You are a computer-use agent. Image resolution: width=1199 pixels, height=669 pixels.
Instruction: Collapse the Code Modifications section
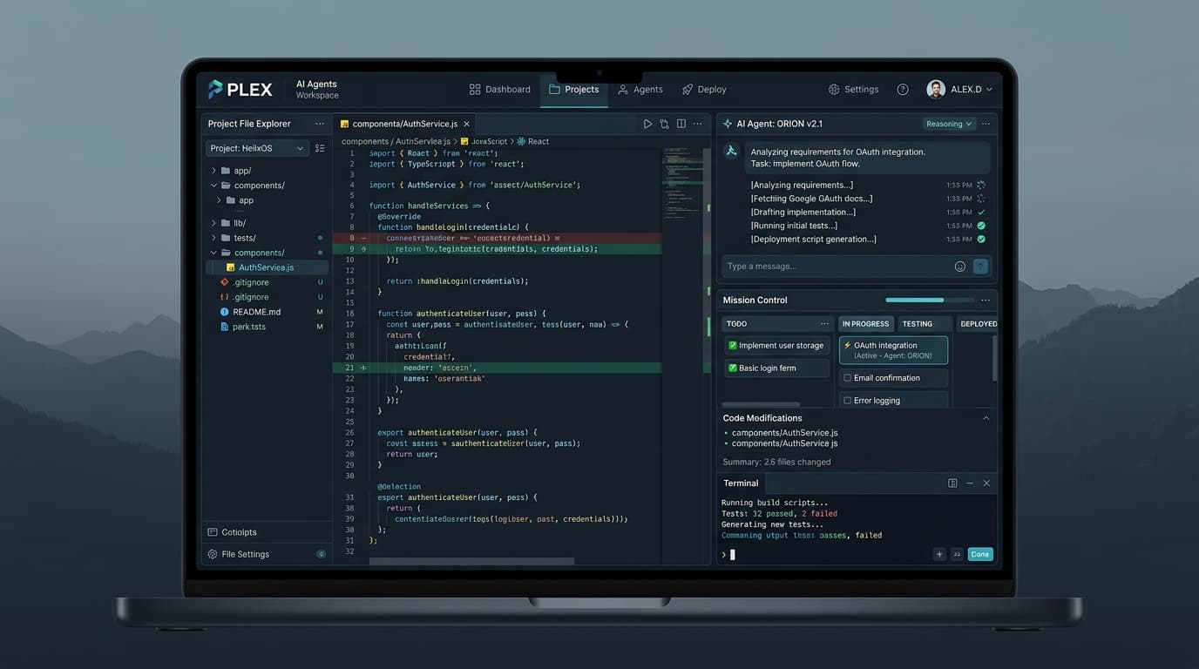986,418
